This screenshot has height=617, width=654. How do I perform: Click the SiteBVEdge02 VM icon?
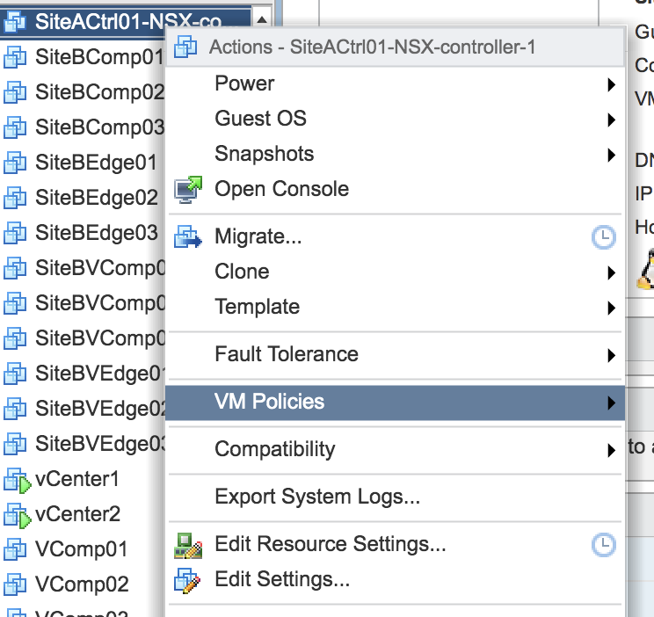click(x=15, y=408)
